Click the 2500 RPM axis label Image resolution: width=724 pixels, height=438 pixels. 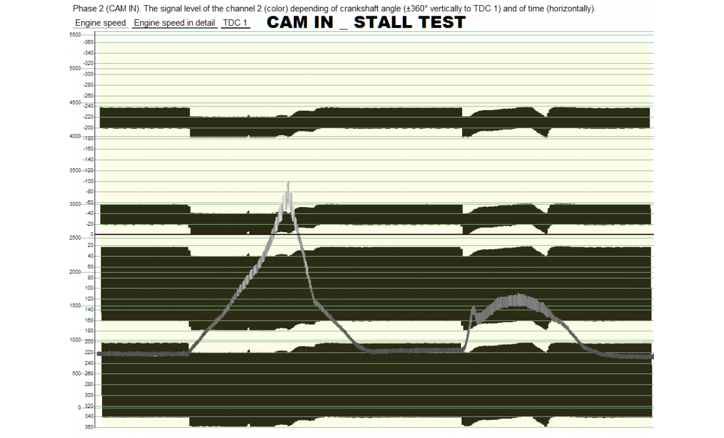[x=75, y=238]
